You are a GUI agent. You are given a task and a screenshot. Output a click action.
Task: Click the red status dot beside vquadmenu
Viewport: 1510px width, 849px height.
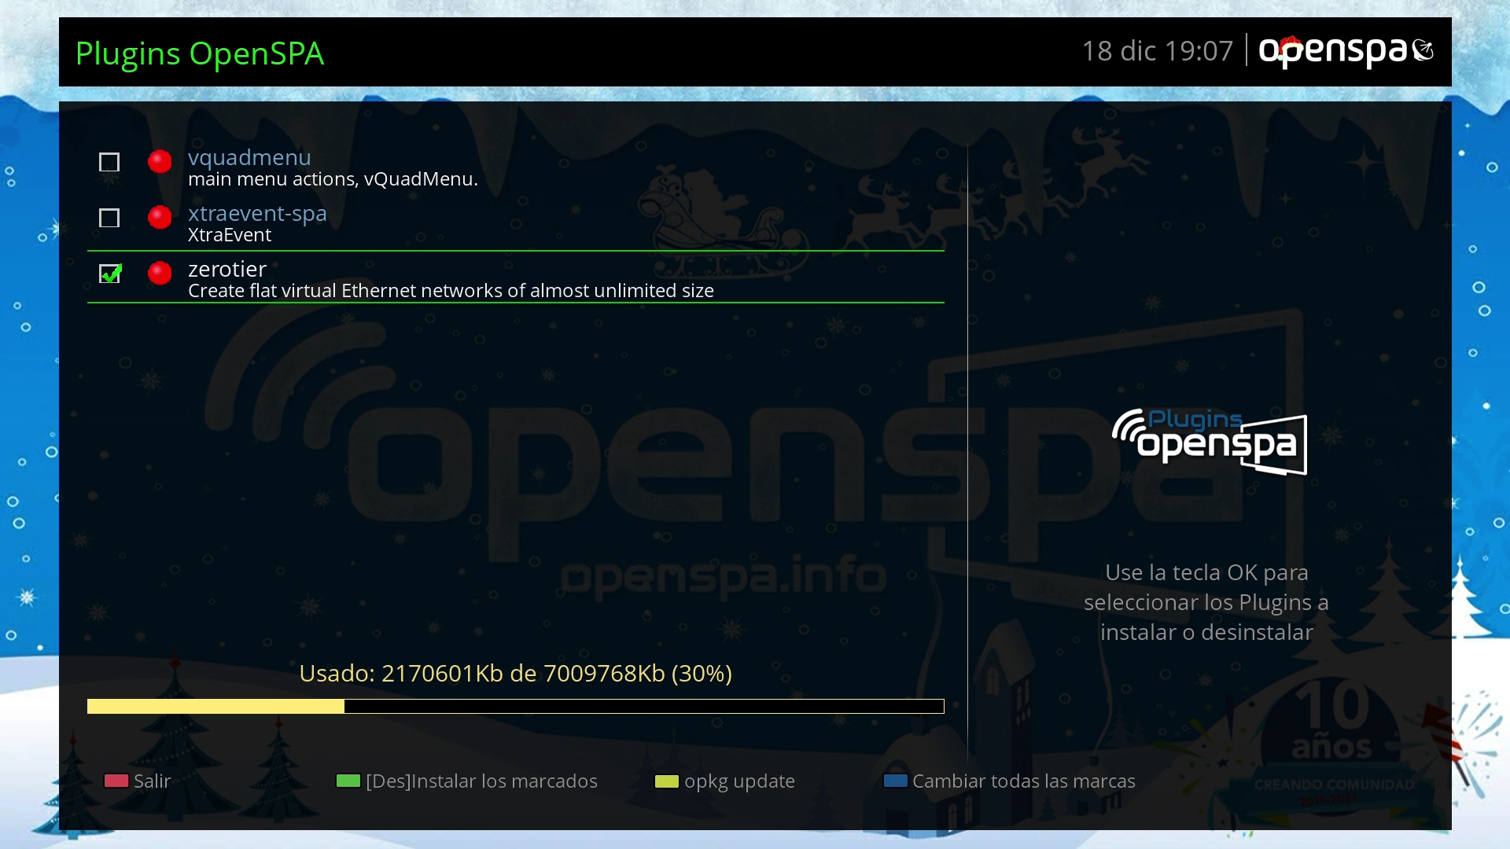click(x=160, y=162)
